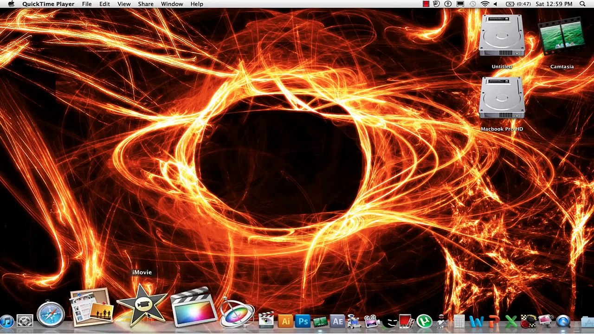This screenshot has height=334, width=594.
Task: Open the Share menu
Action: point(146,4)
